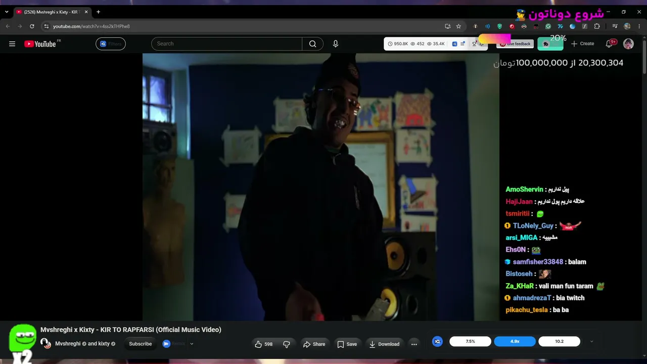
Task: Click the pikachu_tesla chat username
Action: [x=527, y=310]
